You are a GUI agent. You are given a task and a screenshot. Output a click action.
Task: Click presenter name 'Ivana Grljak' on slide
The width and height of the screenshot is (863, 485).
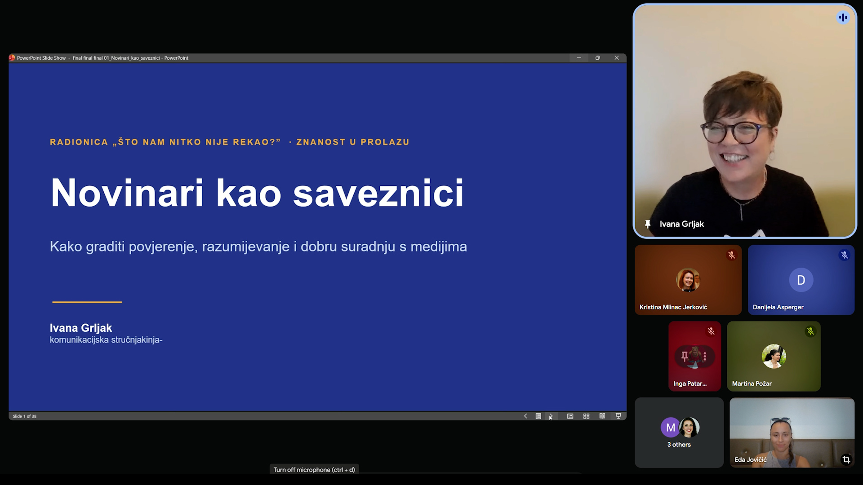[81, 328]
